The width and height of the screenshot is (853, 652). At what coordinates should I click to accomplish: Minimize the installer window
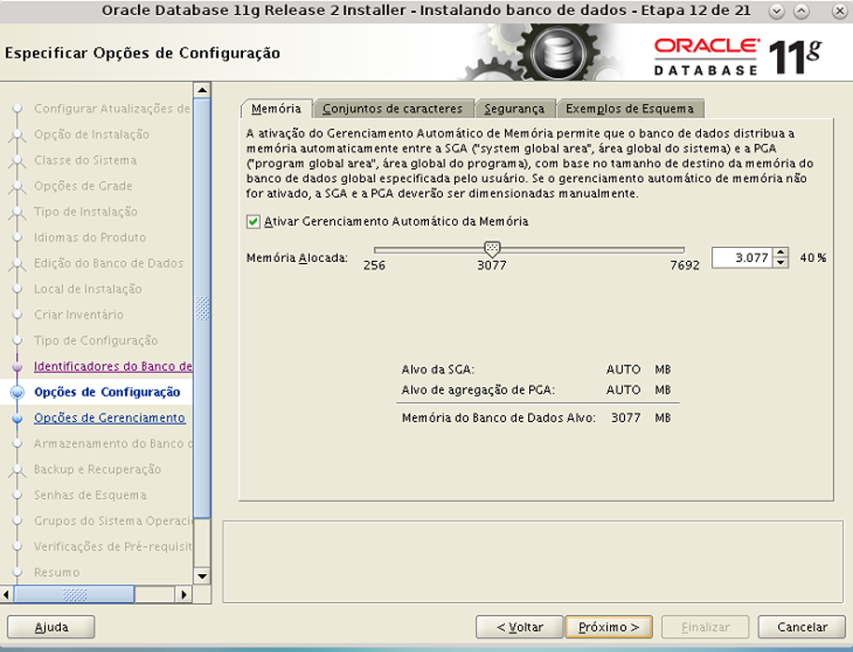pos(776,11)
